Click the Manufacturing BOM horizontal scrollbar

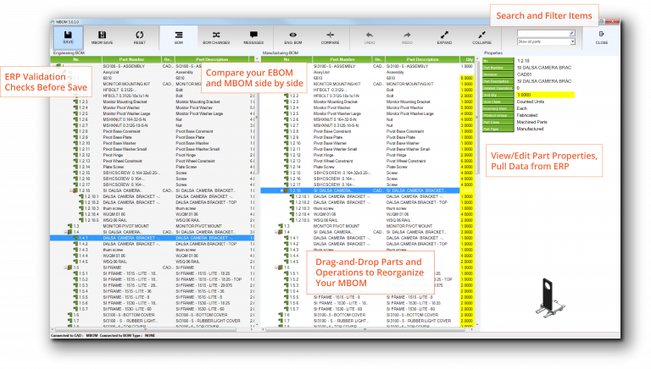click(x=367, y=329)
